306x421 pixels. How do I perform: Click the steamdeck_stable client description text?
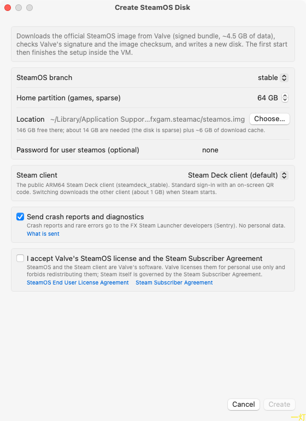pos(145,189)
